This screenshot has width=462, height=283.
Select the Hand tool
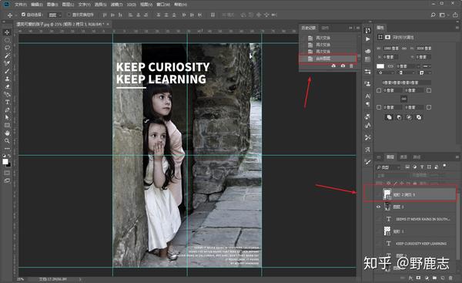[7, 133]
